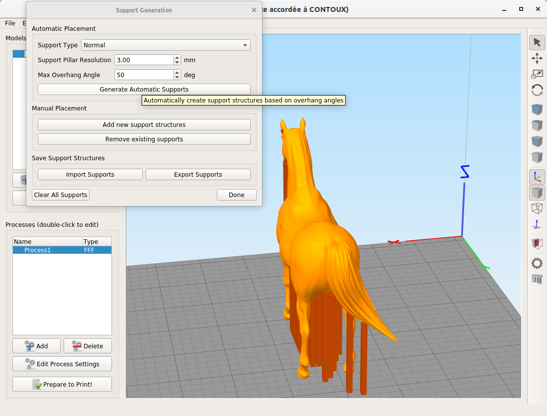Increase Support Pillar Resolution with up arrow
Viewport: 547px width, 416px height.
(177, 57)
